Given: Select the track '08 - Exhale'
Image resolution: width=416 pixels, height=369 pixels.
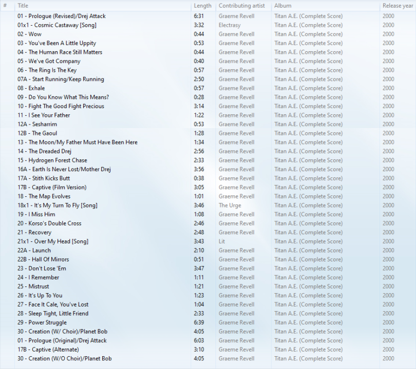Looking at the screenshot, I should (31, 88).
